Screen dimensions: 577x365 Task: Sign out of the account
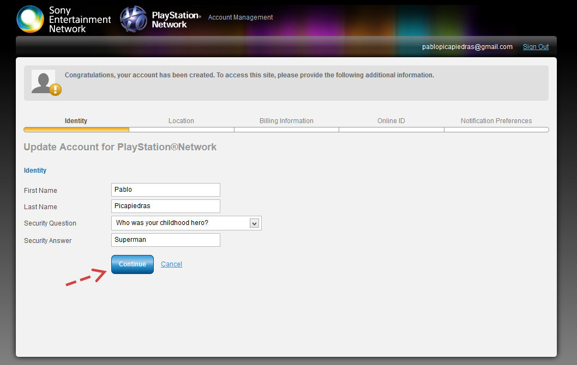536,47
